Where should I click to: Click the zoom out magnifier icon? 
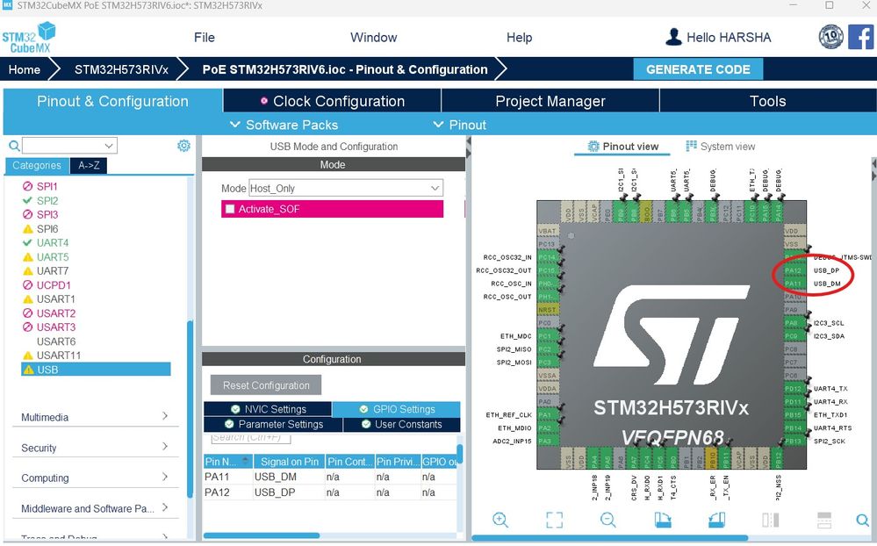pyautogui.click(x=608, y=521)
